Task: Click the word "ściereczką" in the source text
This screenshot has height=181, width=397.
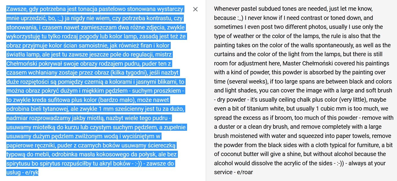Action: click(x=163, y=146)
